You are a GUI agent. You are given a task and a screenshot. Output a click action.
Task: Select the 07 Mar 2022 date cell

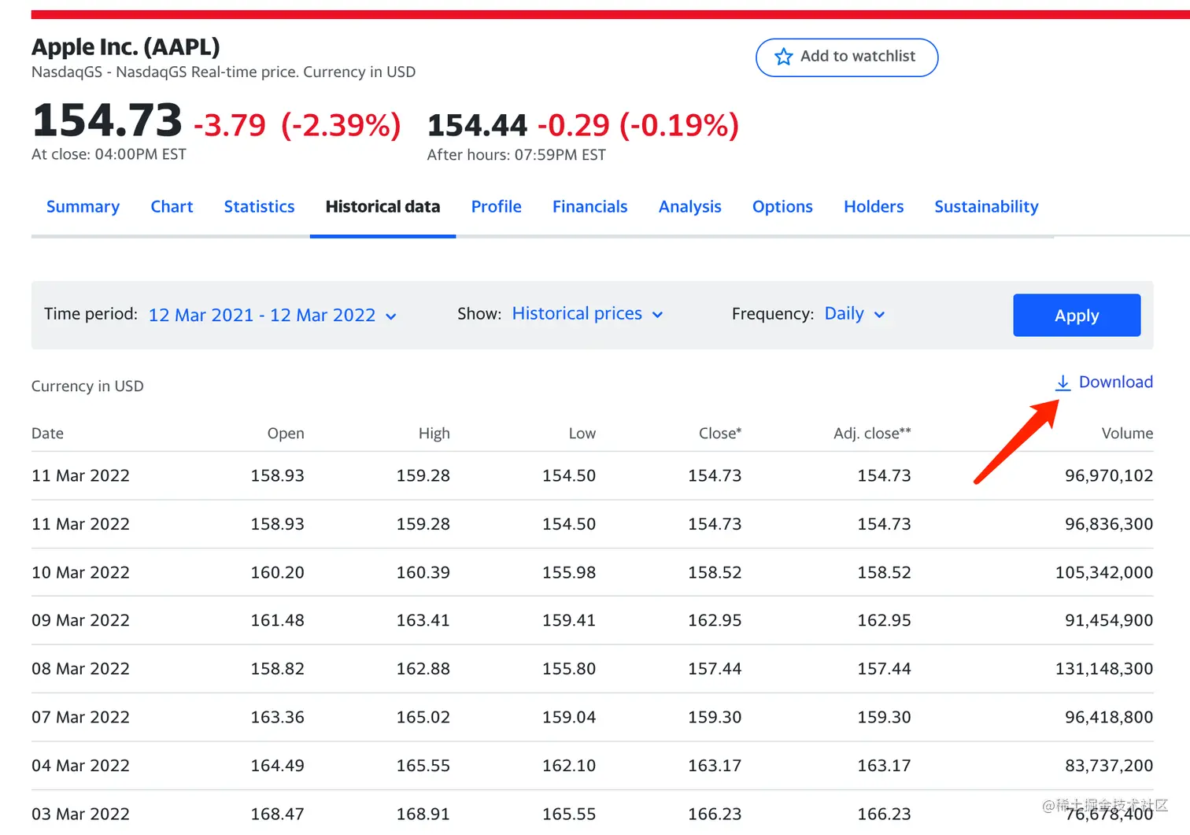point(80,717)
